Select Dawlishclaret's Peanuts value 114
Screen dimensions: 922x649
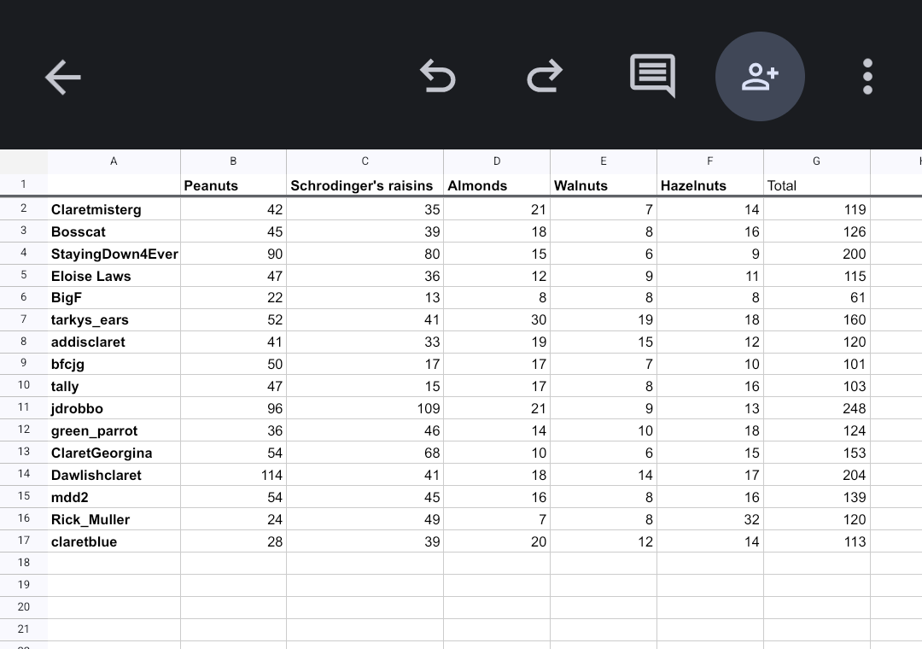point(233,475)
